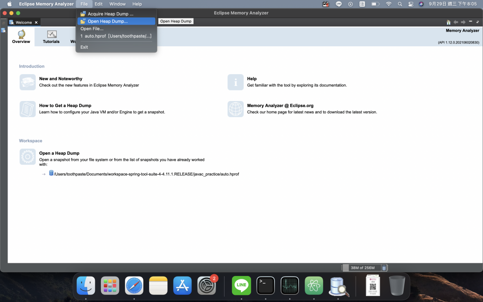
Task: Run garbage collector via trash icon in heap status
Action: (384, 268)
